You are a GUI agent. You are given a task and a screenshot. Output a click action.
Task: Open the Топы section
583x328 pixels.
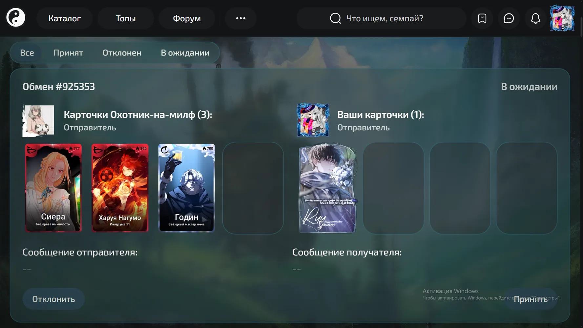[x=126, y=18]
